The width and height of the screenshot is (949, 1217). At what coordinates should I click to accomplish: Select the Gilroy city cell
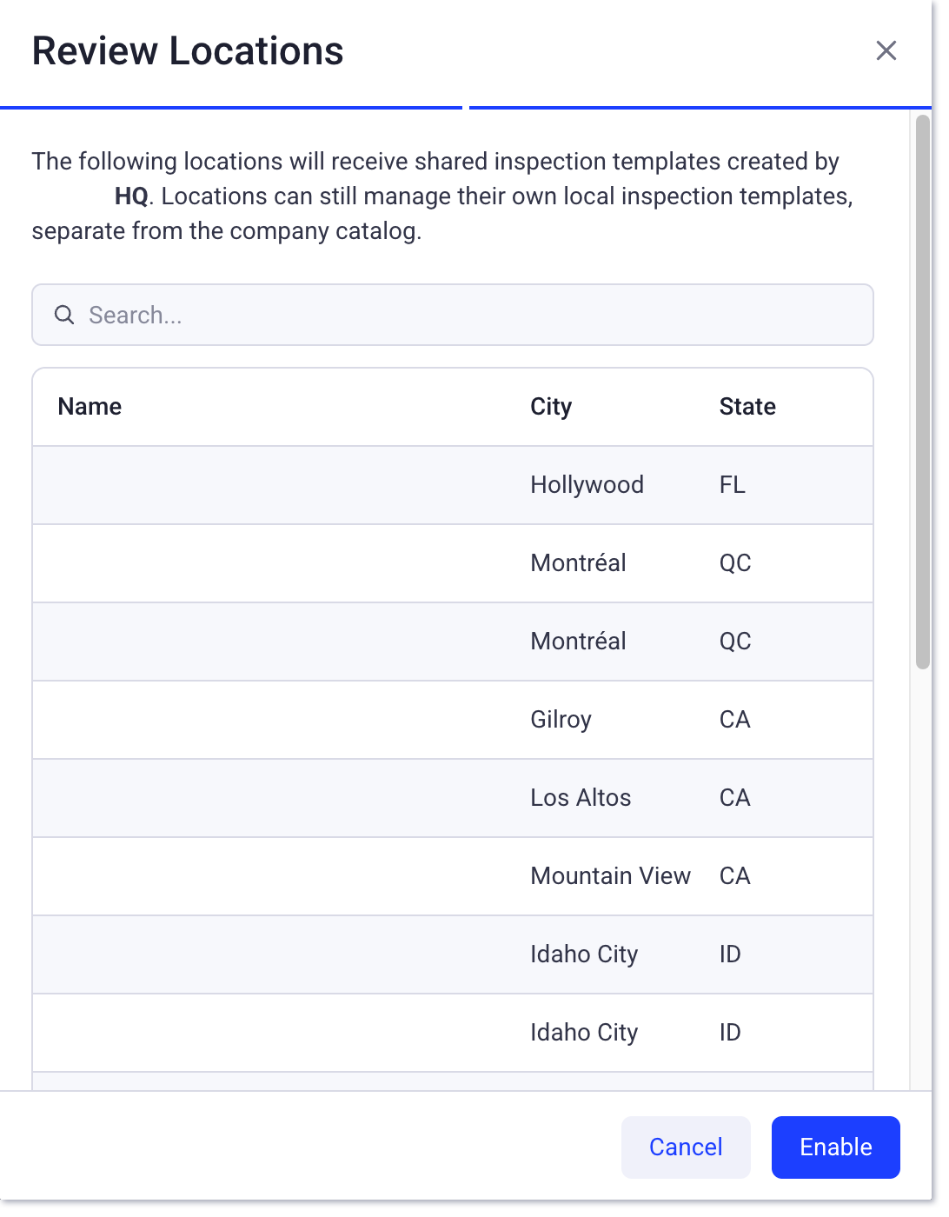click(561, 720)
